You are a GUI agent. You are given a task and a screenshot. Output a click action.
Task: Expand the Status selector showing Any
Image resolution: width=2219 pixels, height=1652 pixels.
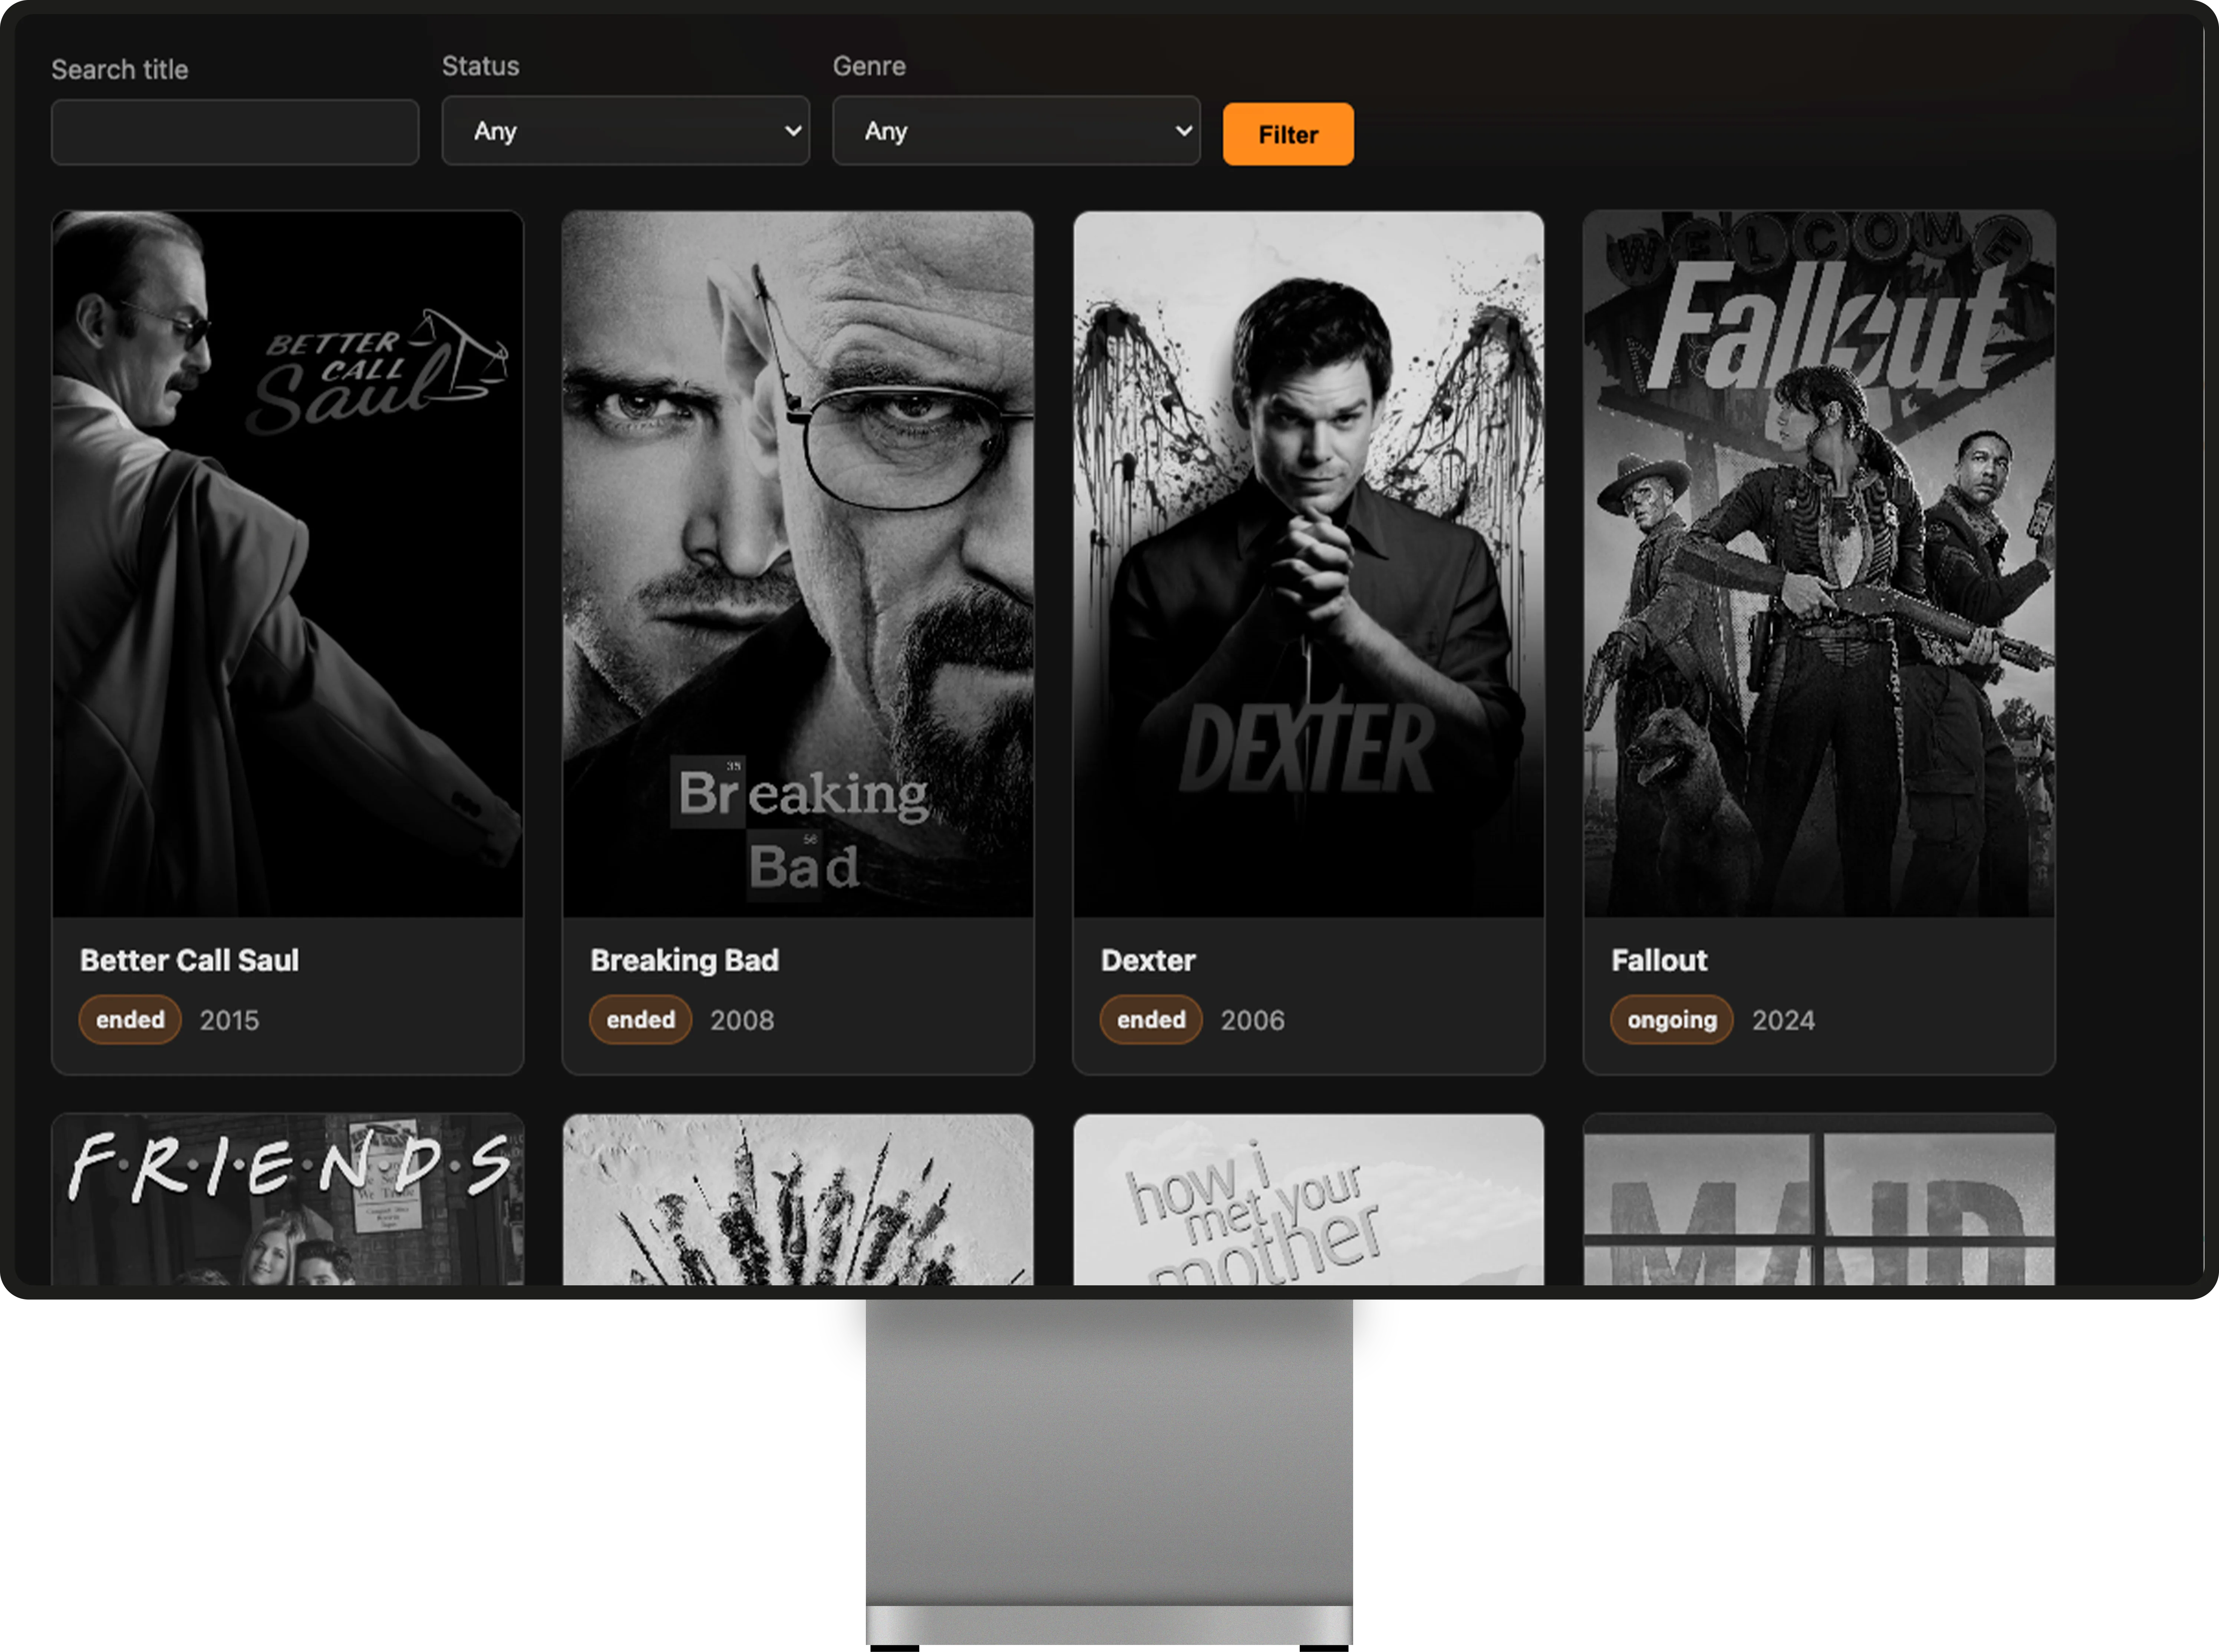[x=625, y=131]
